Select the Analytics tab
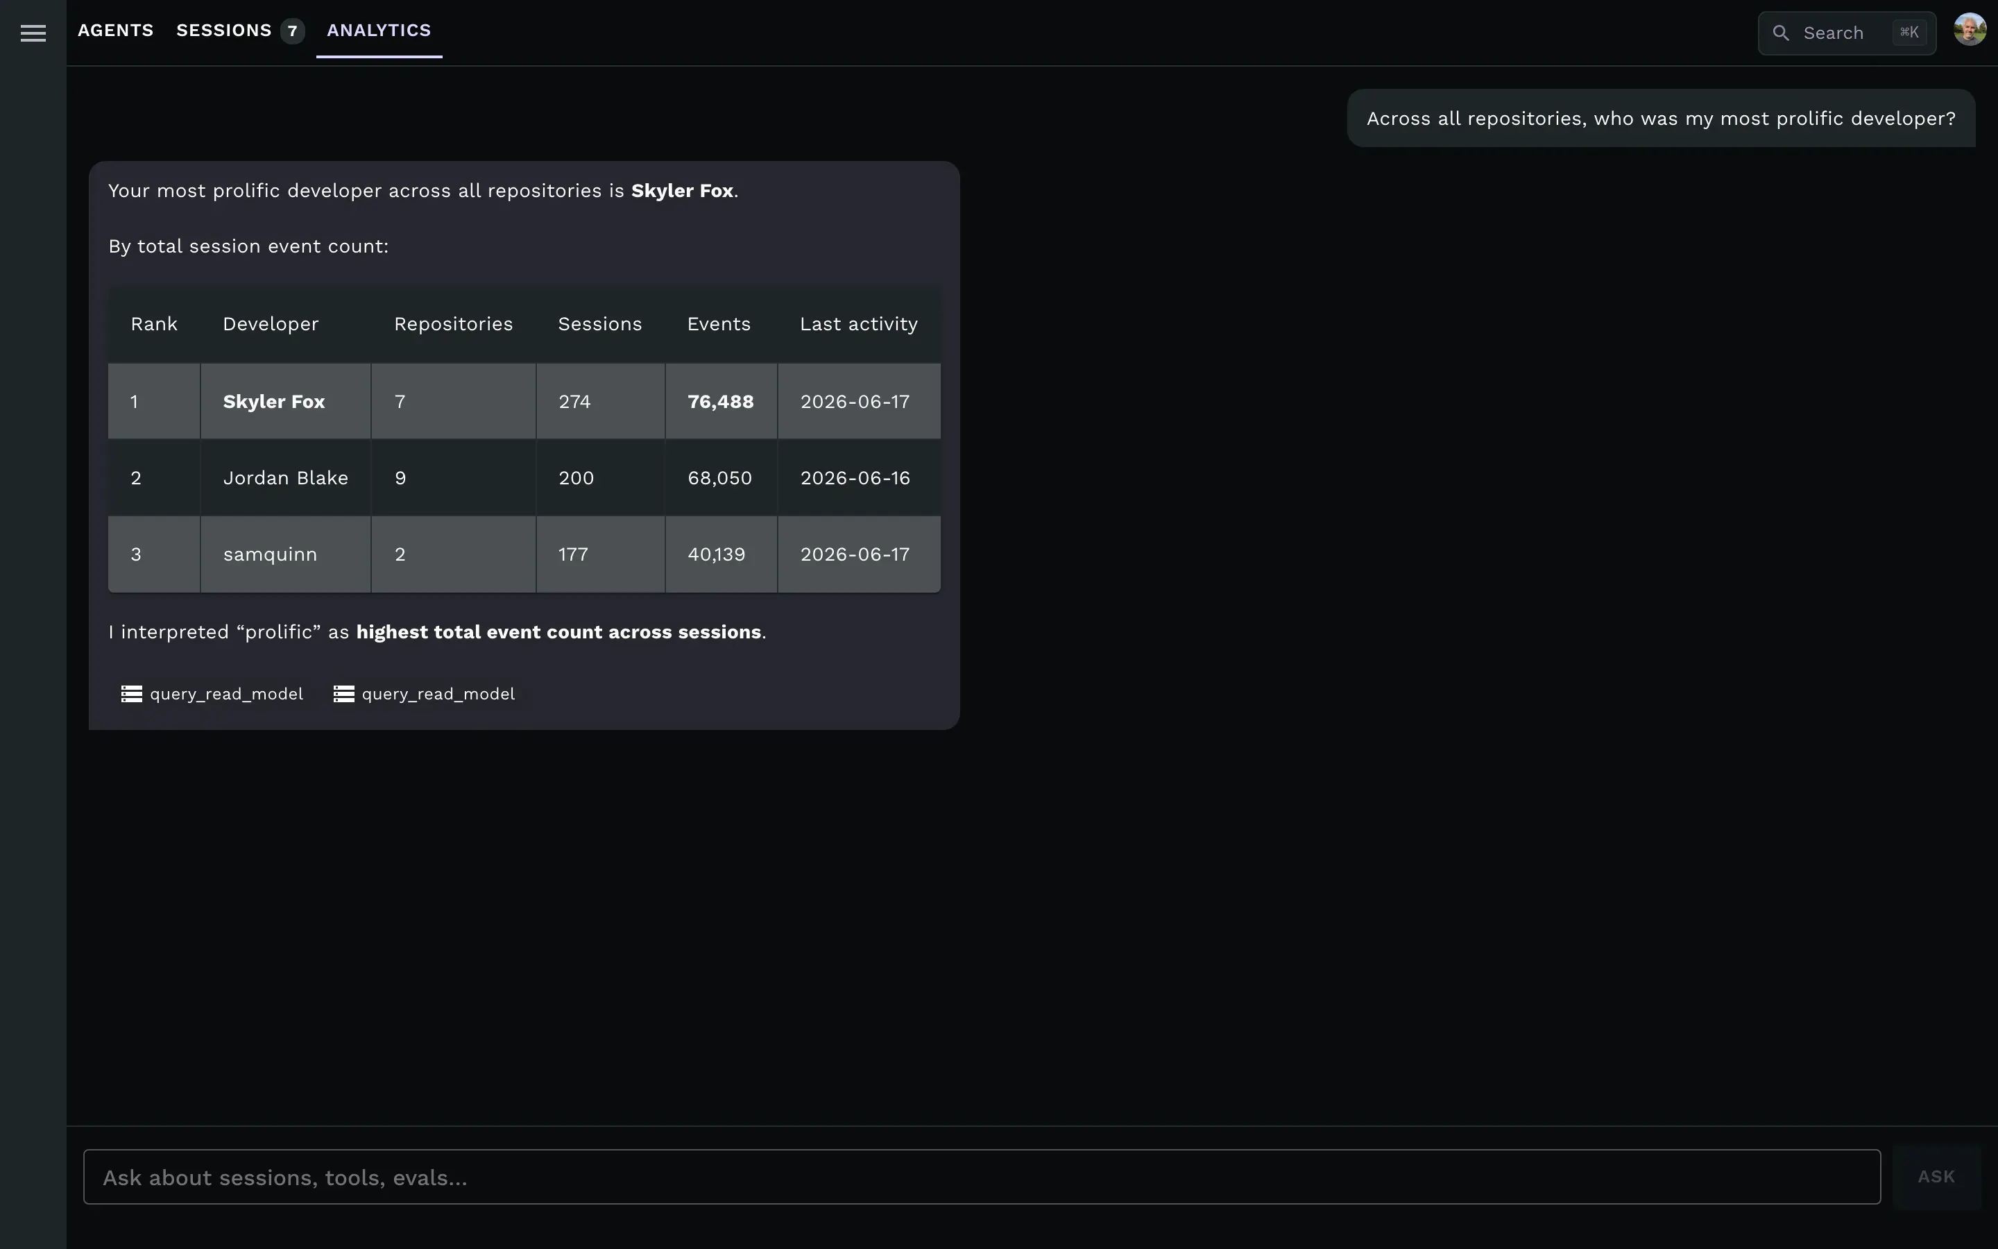Screen dimensions: 1998x1249 point(379,31)
